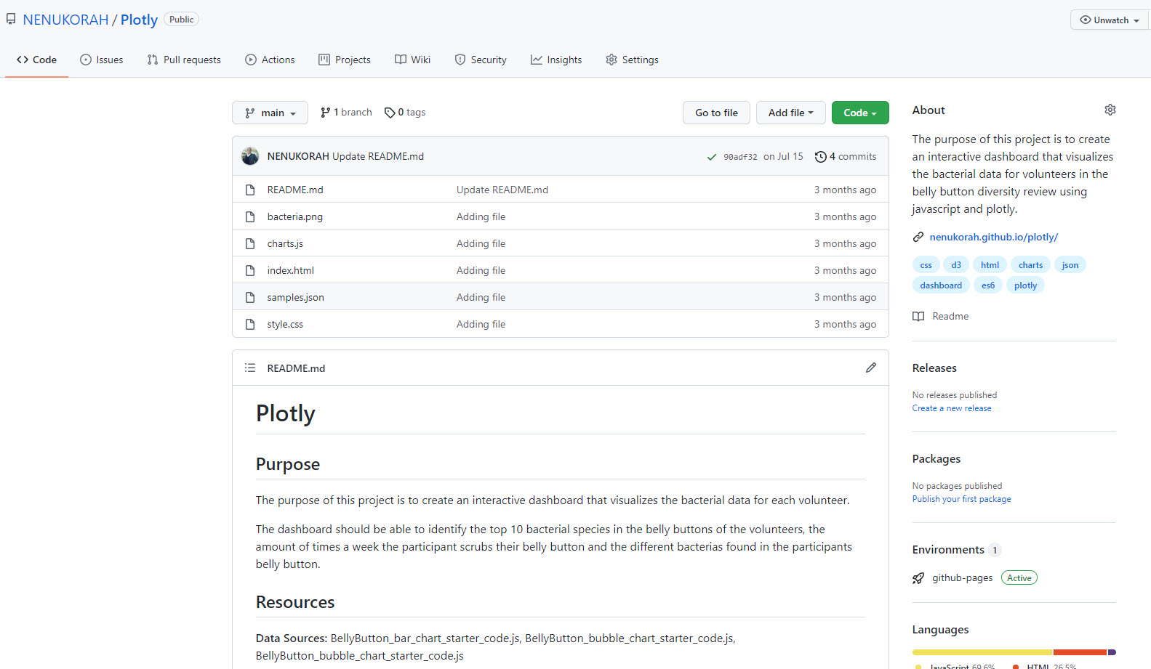This screenshot has width=1151, height=669.
Task: View the 1 branch link
Action: (346, 113)
